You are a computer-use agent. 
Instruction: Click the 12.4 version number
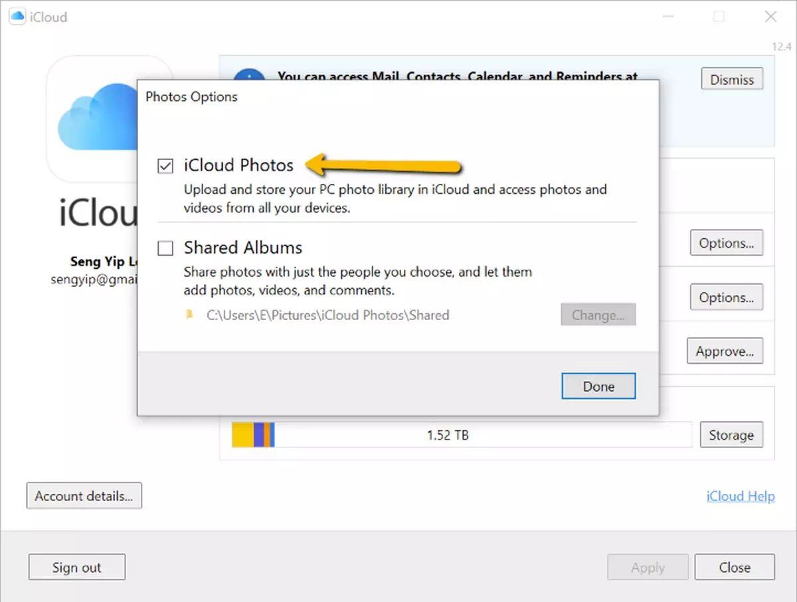(x=782, y=46)
